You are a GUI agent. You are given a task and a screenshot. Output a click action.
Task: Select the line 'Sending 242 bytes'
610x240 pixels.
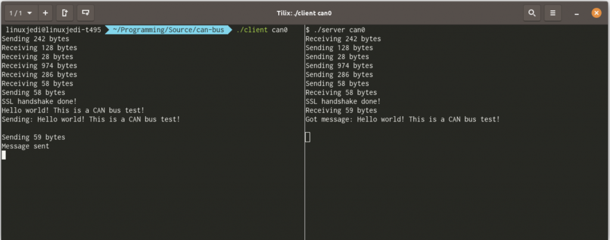(x=35, y=39)
